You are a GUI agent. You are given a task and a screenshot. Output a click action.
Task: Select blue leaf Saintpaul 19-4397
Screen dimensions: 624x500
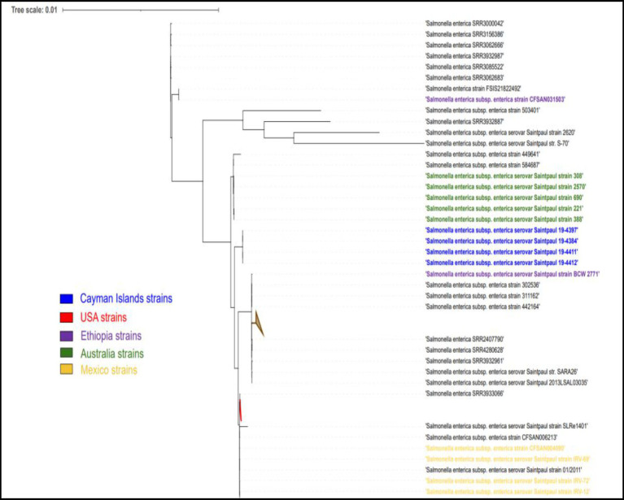pyautogui.click(x=502, y=230)
